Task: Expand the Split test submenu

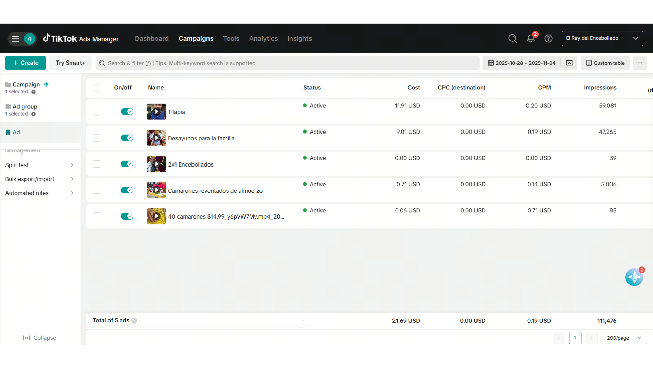Action: 39,165
